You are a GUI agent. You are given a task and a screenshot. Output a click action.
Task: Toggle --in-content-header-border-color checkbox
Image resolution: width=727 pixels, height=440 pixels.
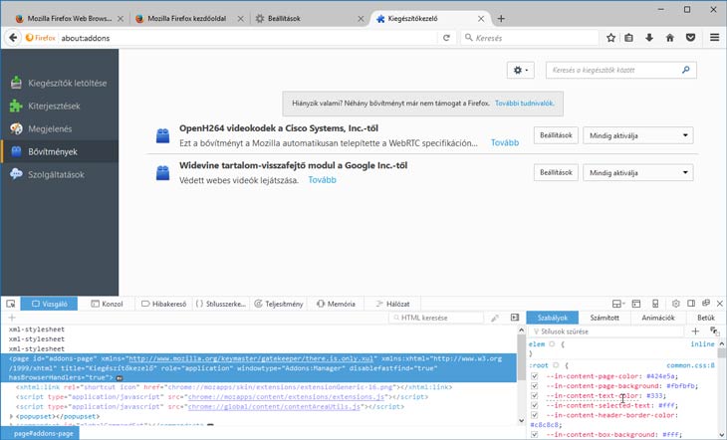click(534, 415)
